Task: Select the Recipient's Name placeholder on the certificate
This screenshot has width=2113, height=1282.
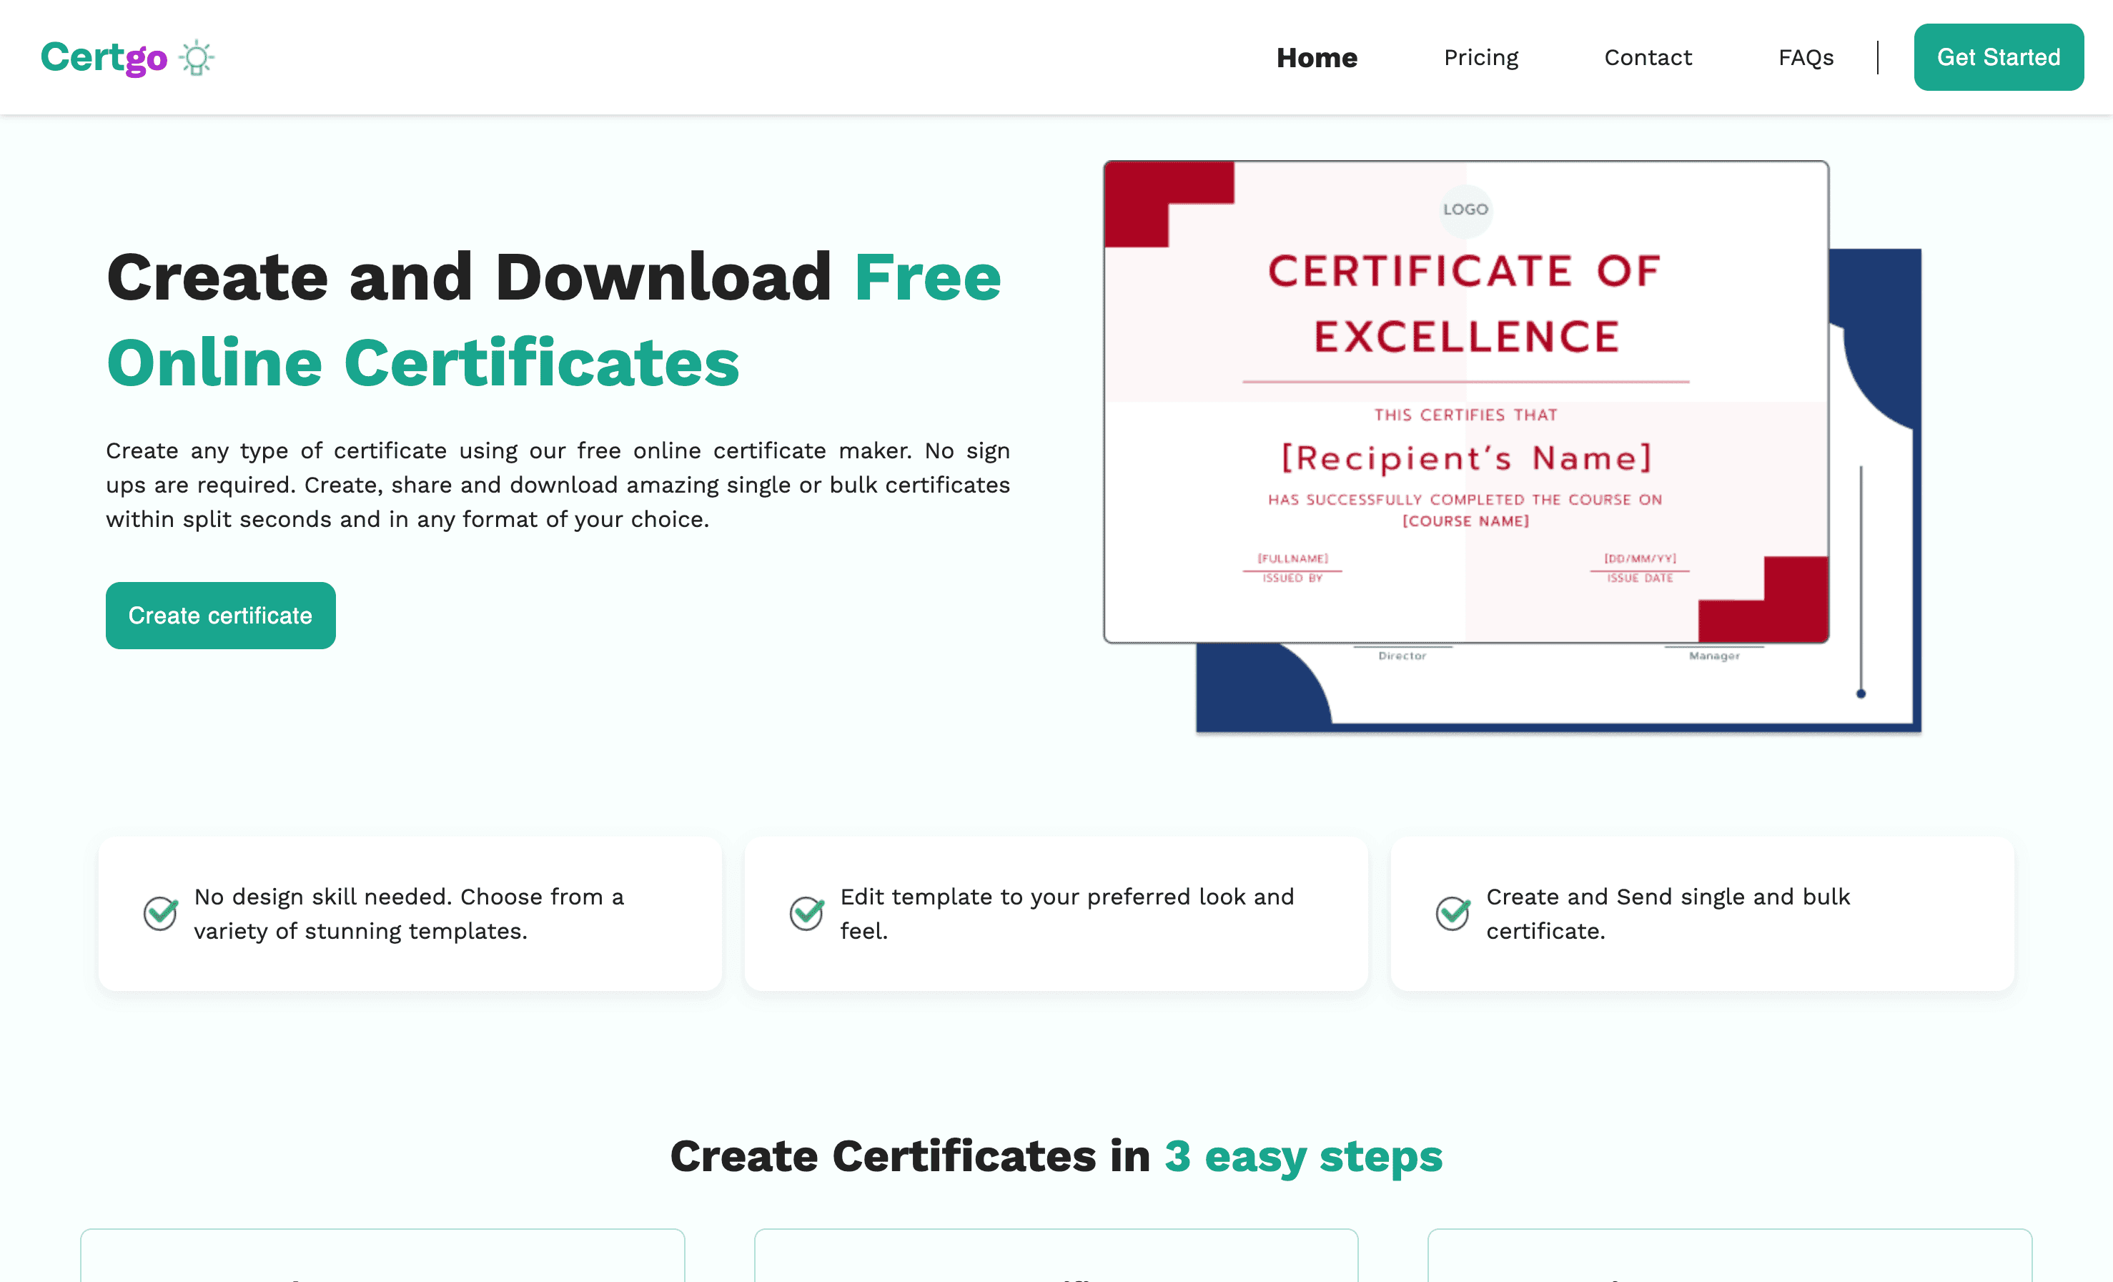Action: [x=1465, y=458]
